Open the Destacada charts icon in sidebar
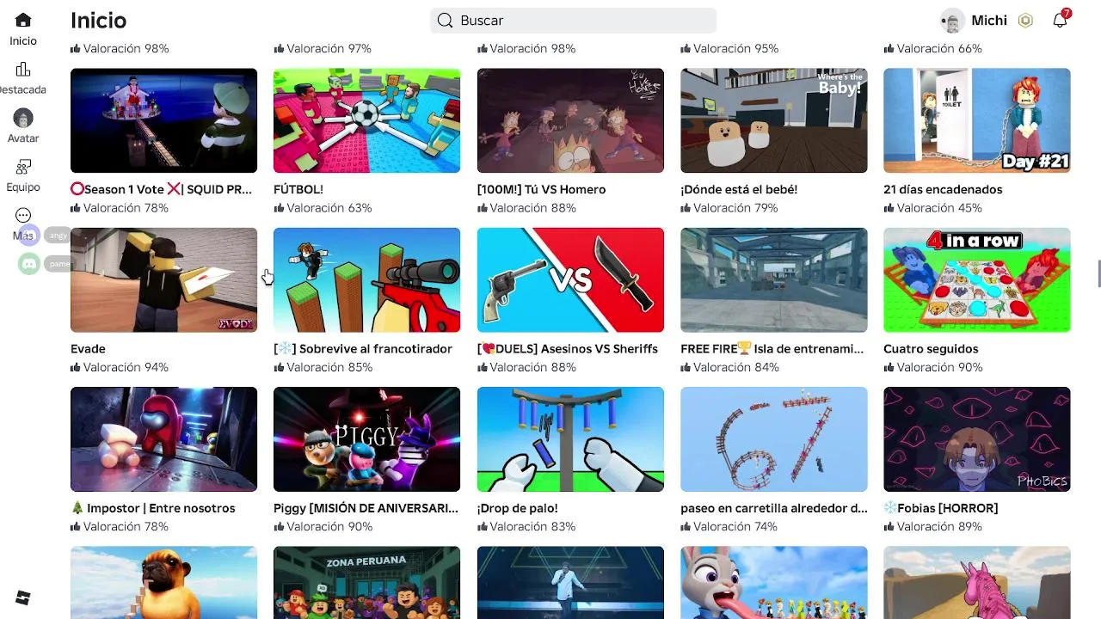The height and width of the screenshot is (619, 1101). point(23,69)
